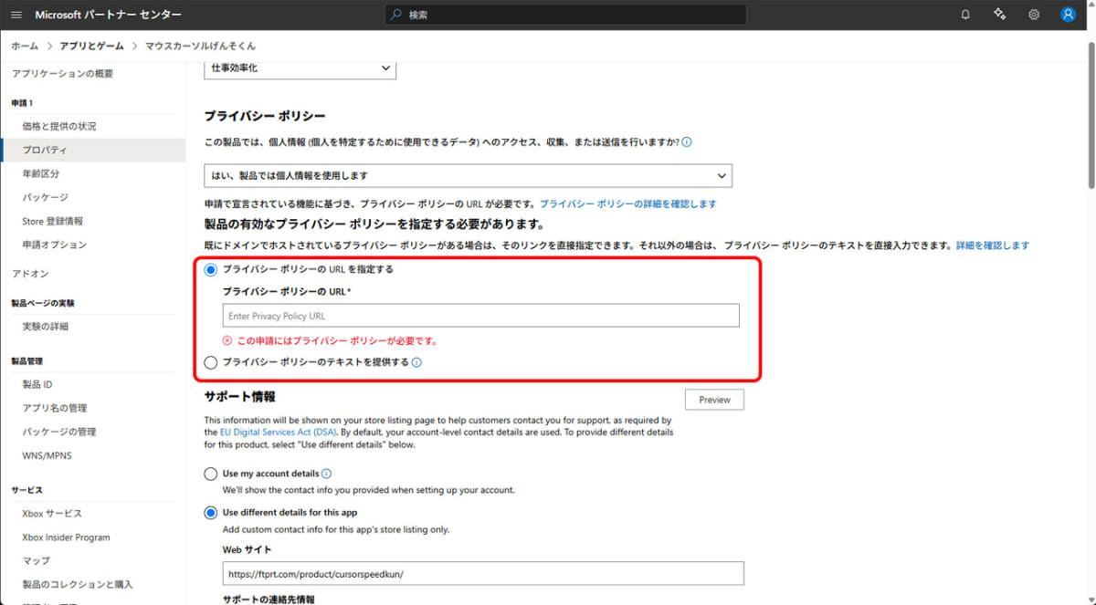
Task: Open アプリケーションの概要 in sidebar
Action: [62, 74]
